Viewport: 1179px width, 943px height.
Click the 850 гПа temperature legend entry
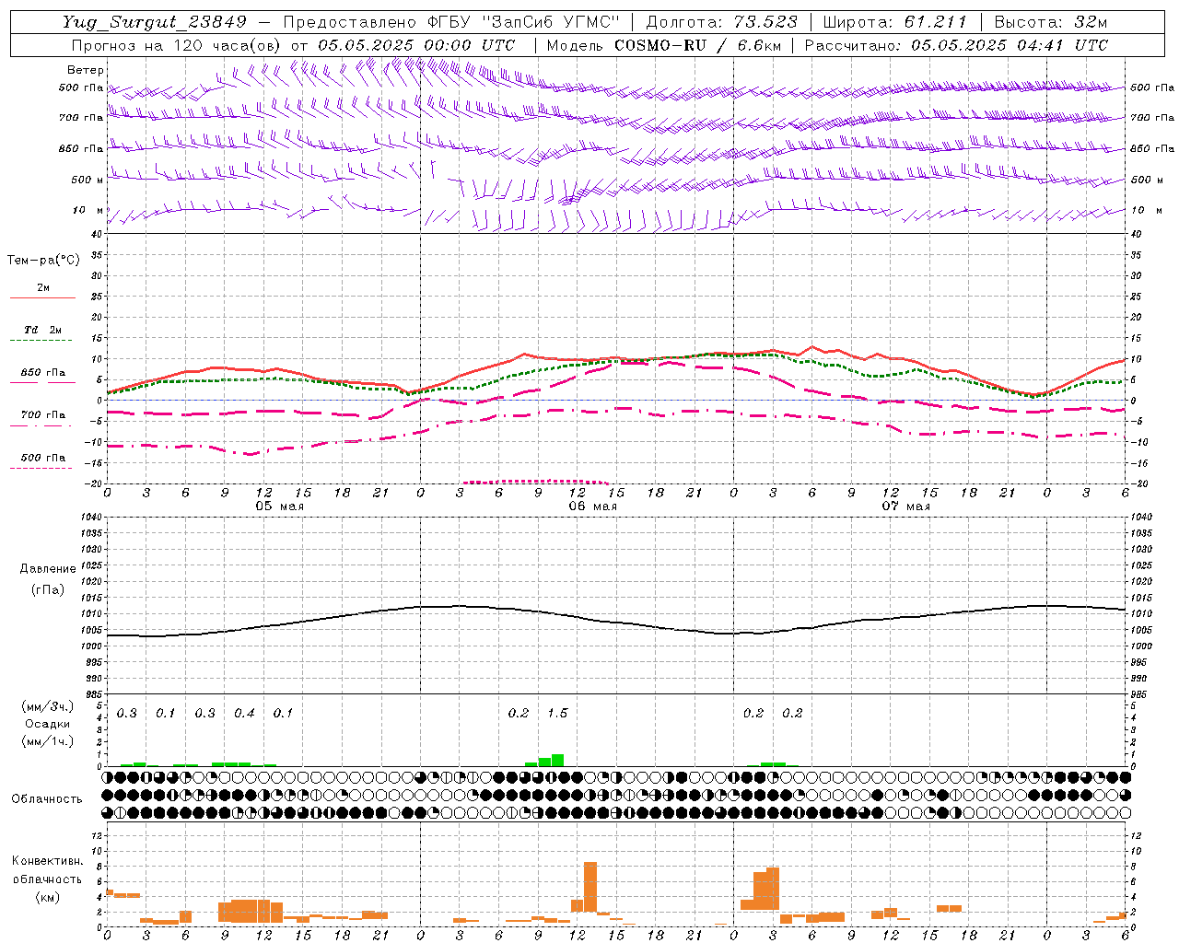click(x=43, y=372)
